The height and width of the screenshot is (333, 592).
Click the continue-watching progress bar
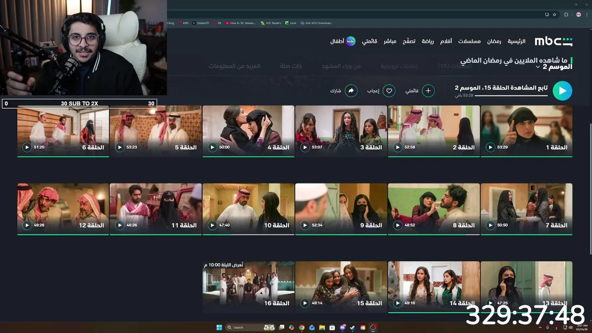coord(511,96)
